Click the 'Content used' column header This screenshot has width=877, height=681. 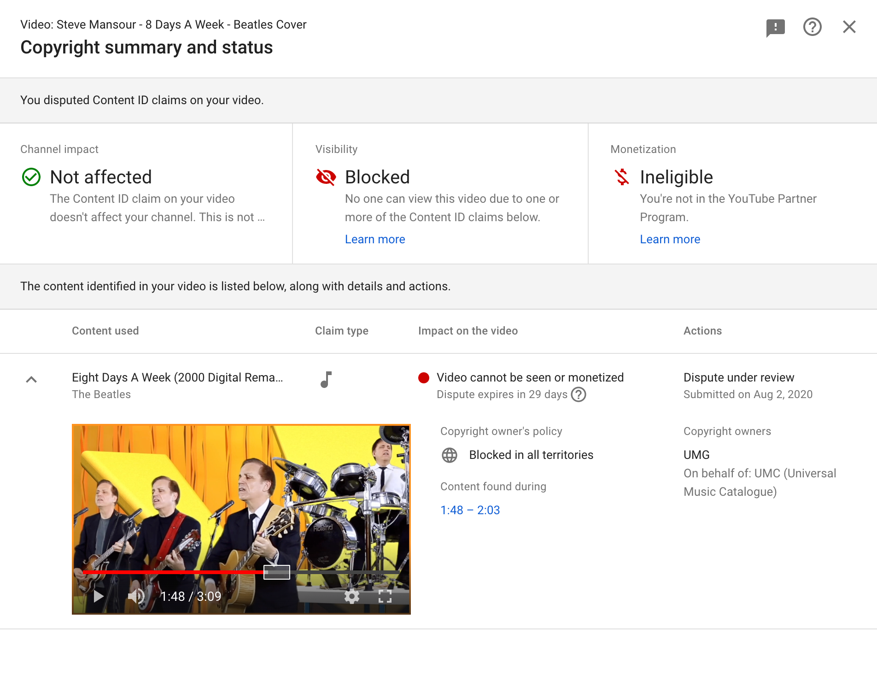105,331
